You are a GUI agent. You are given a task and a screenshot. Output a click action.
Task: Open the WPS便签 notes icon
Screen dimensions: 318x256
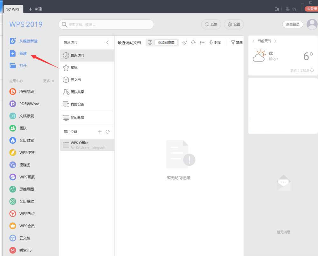(13, 153)
